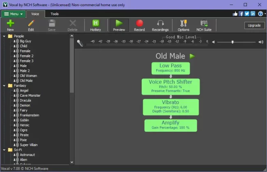Click the Low Pass effect block
This screenshot has width=267, height=172.
(171, 68)
